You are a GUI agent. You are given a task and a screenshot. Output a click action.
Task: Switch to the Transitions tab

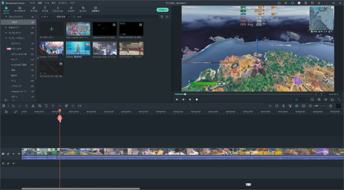(58, 9)
